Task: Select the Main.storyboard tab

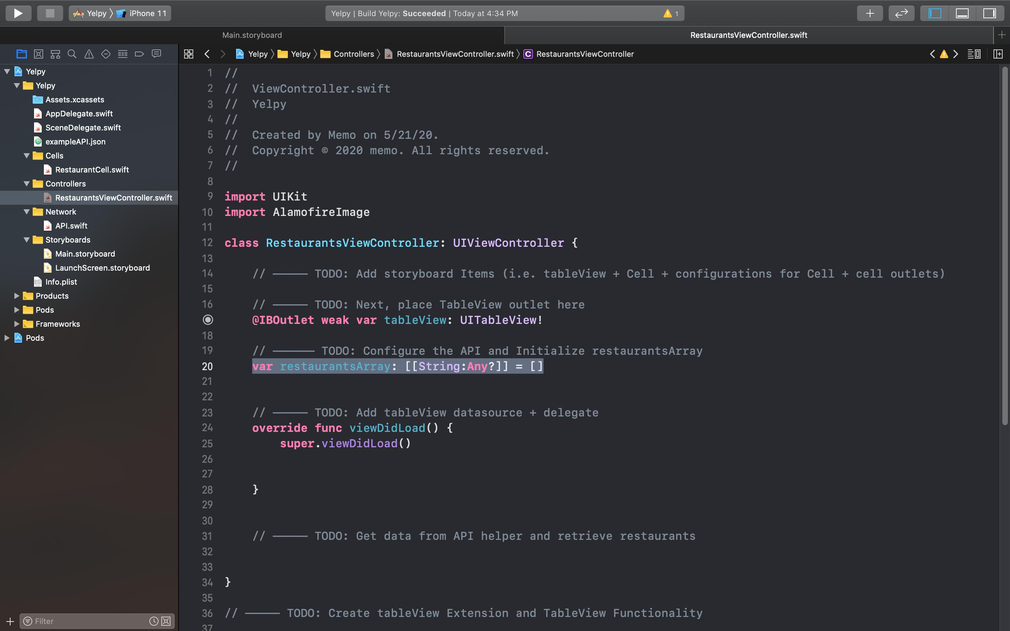Action: 251,35
